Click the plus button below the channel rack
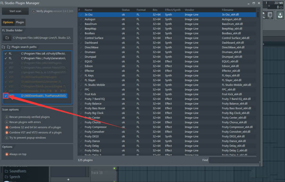The width and height of the screenshot is (285, 182). [68, 179]
